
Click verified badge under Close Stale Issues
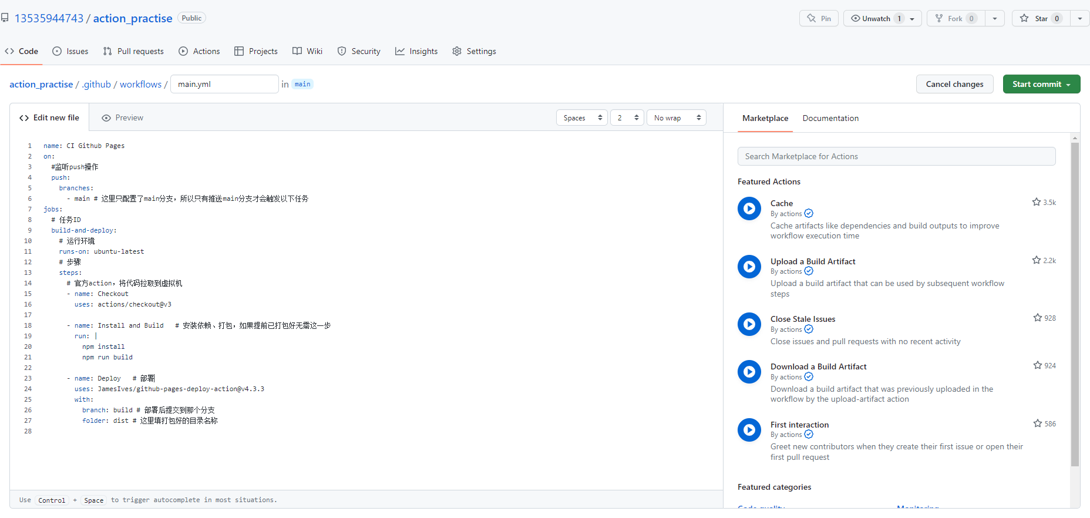[x=809, y=329]
